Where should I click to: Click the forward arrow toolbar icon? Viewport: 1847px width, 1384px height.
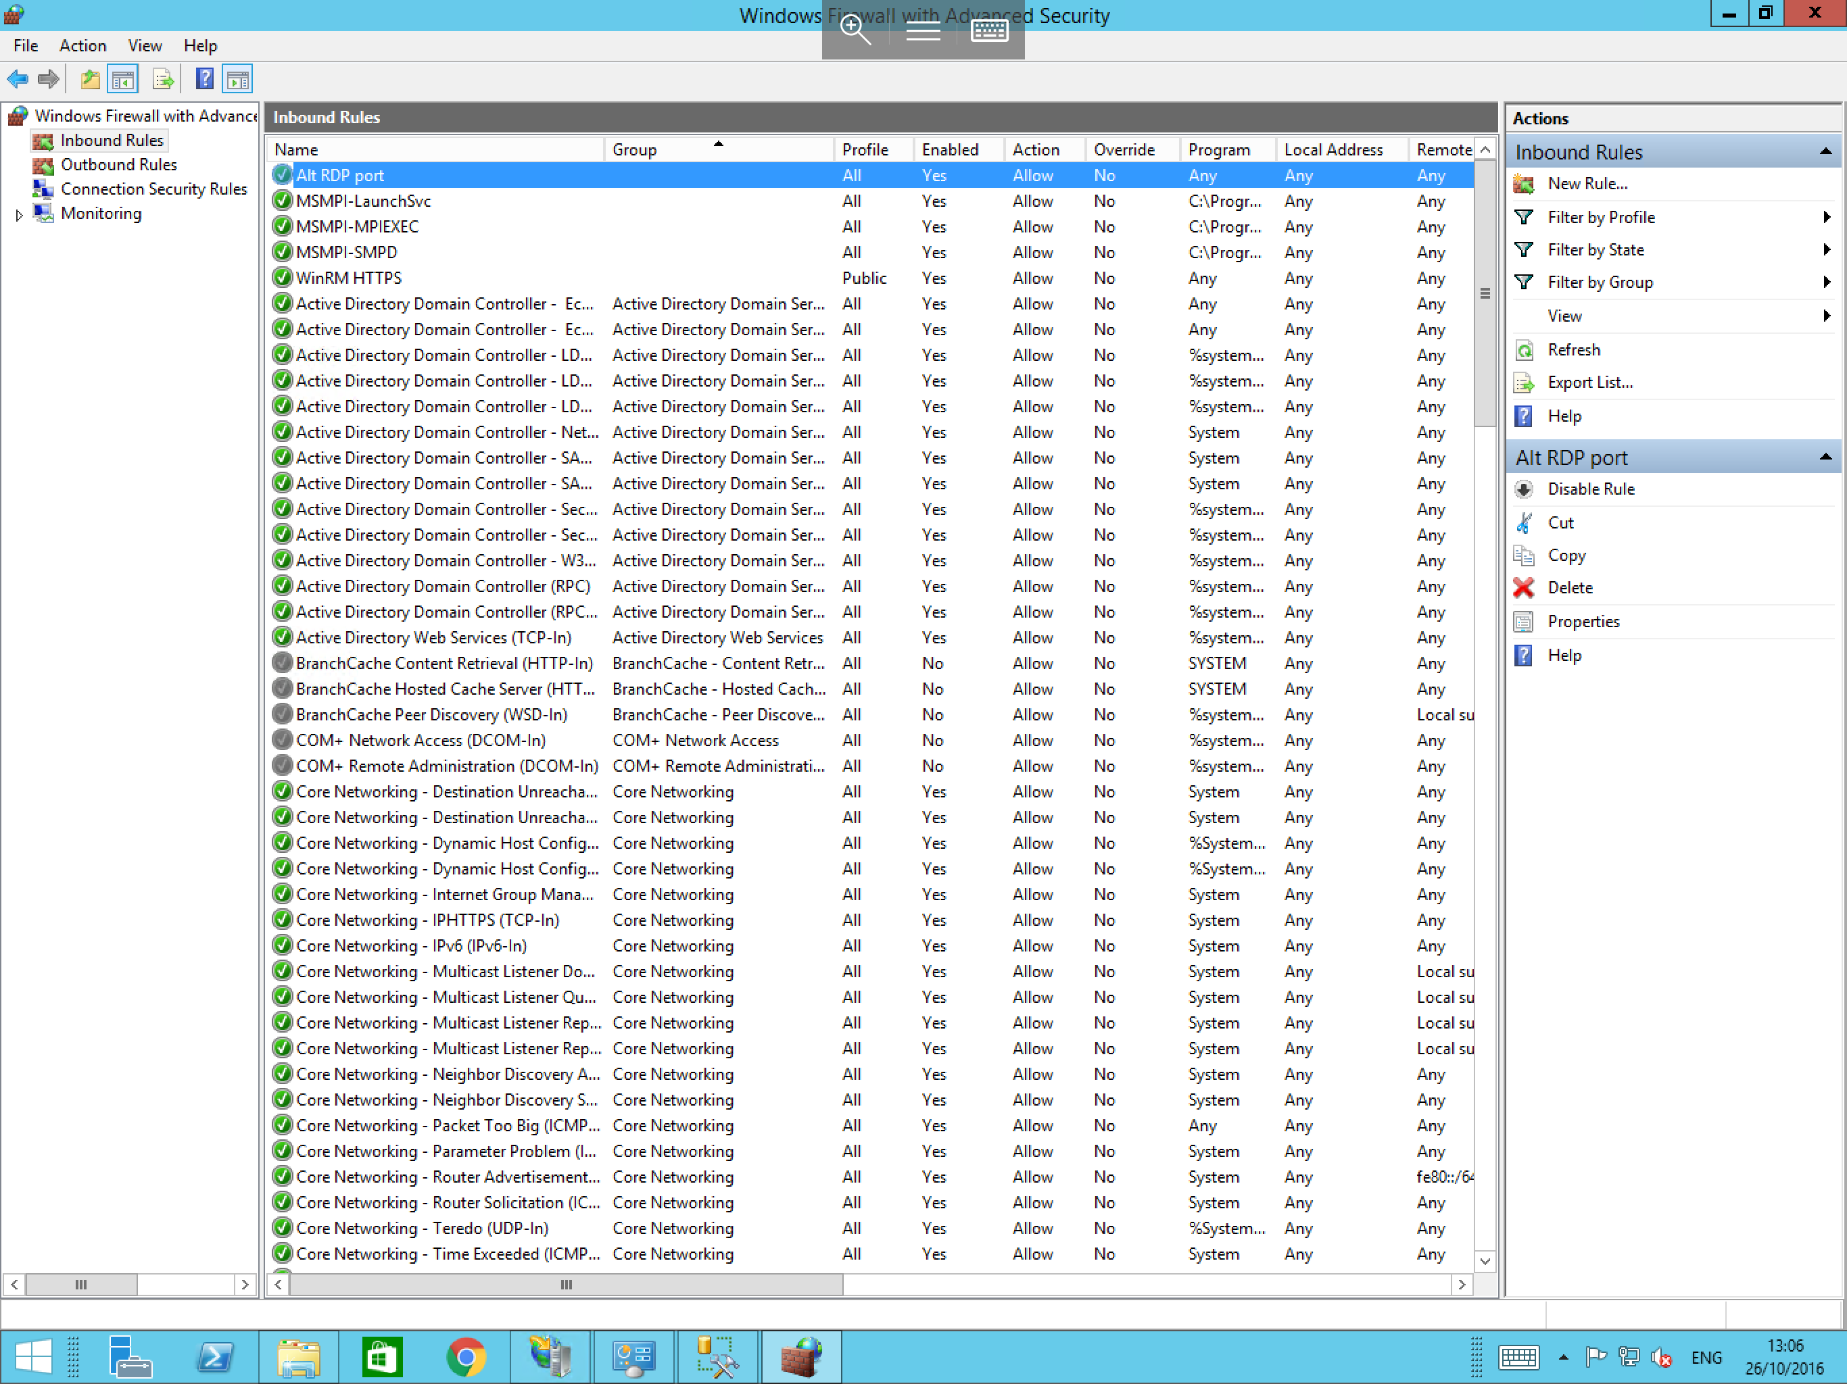click(x=49, y=80)
